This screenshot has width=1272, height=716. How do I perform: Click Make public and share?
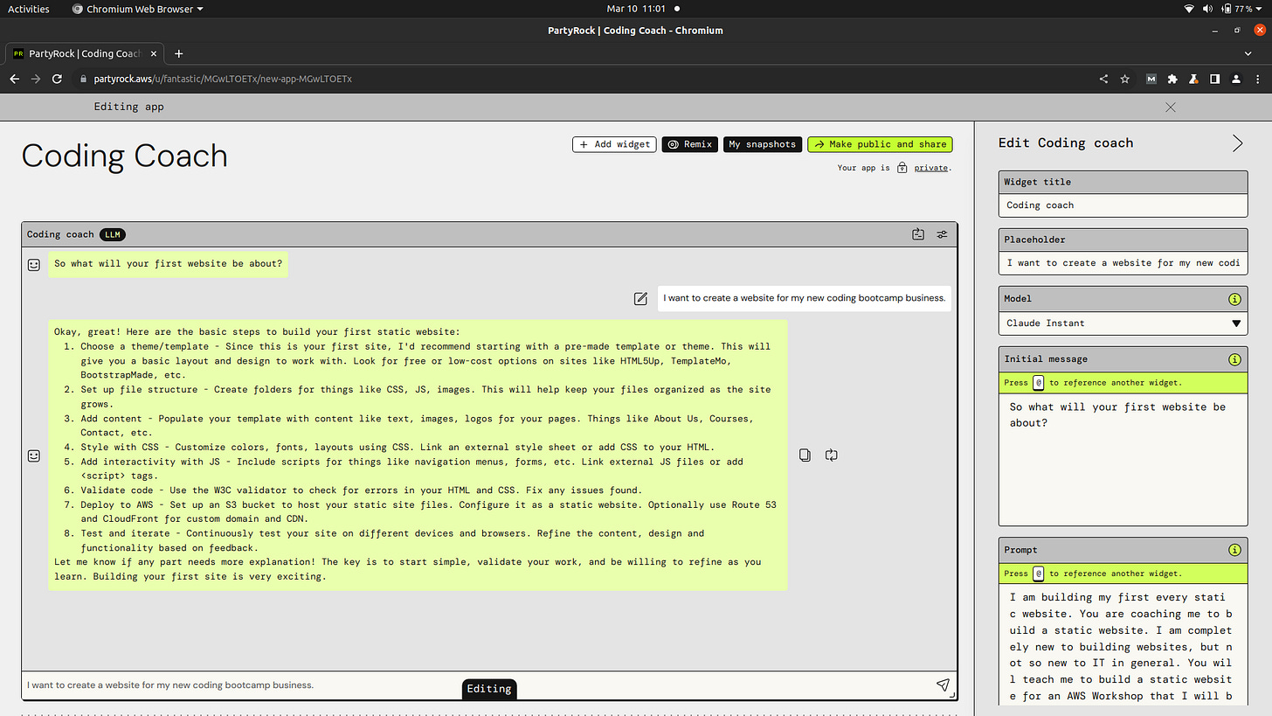(x=880, y=144)
